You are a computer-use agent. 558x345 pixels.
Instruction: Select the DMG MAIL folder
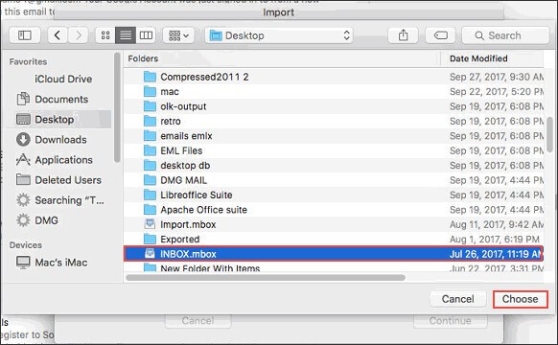[334, 180]
